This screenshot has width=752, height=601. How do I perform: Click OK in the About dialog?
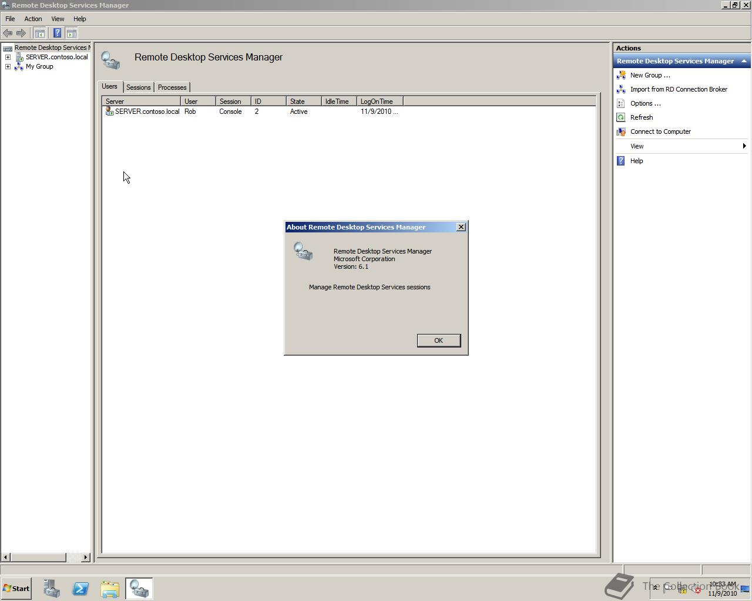tap(438, 340)
